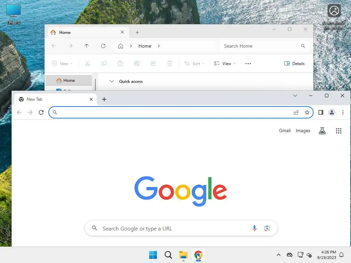Click Forward arrow in File Explorer

pos(70,46)
